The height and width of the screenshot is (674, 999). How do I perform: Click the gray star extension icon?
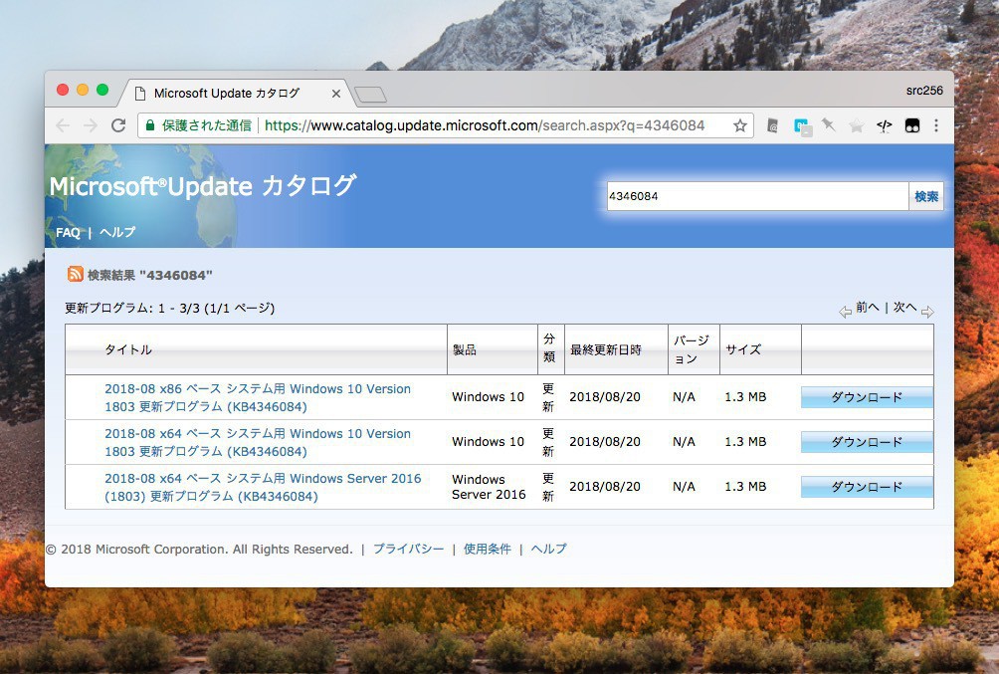[857, 125]
